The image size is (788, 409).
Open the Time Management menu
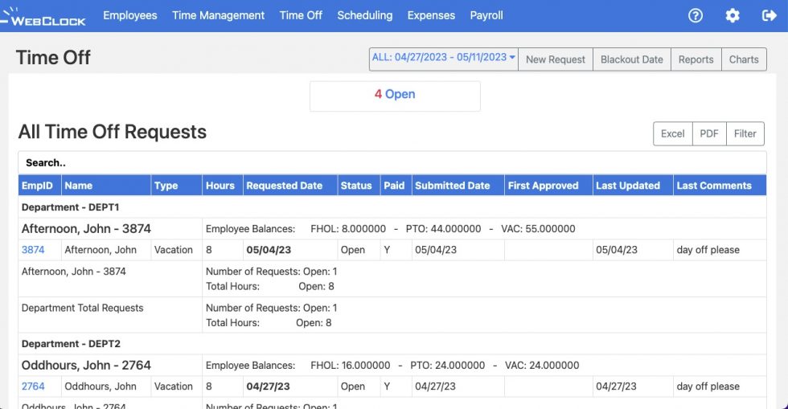click(218, 15)
